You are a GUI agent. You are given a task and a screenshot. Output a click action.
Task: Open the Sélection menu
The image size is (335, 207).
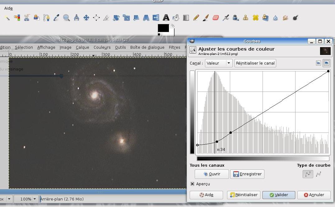(24, 47)
